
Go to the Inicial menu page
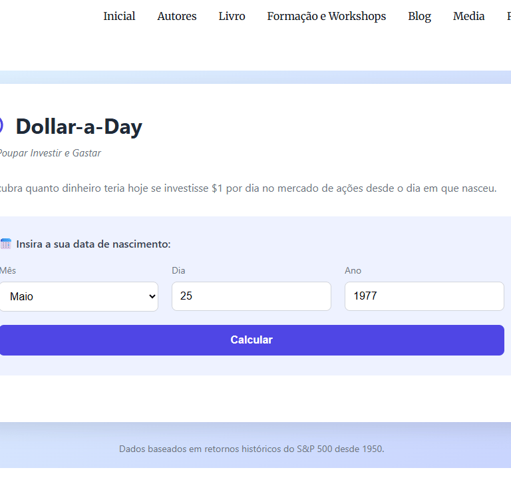pyautogui.click(x=119, y=16)
